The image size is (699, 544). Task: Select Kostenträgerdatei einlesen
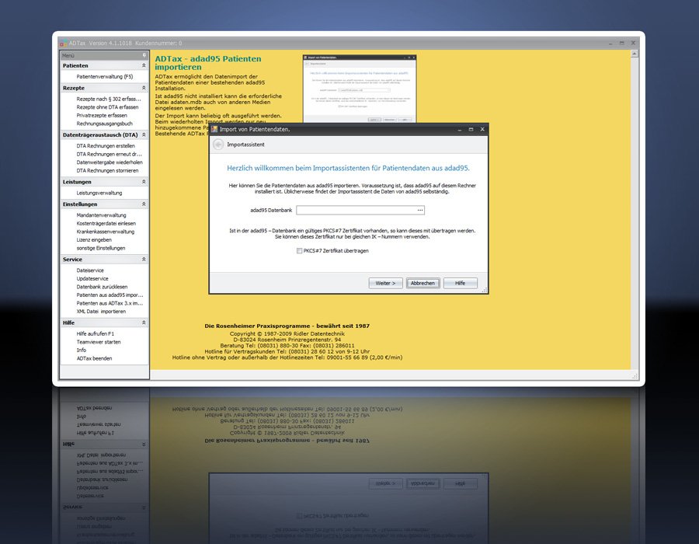pyautogui.click(x=106, y=223)
